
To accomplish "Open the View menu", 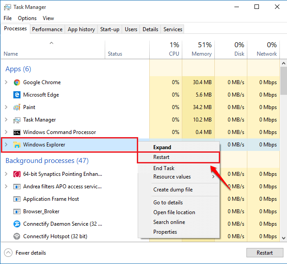I will point(48,18).
